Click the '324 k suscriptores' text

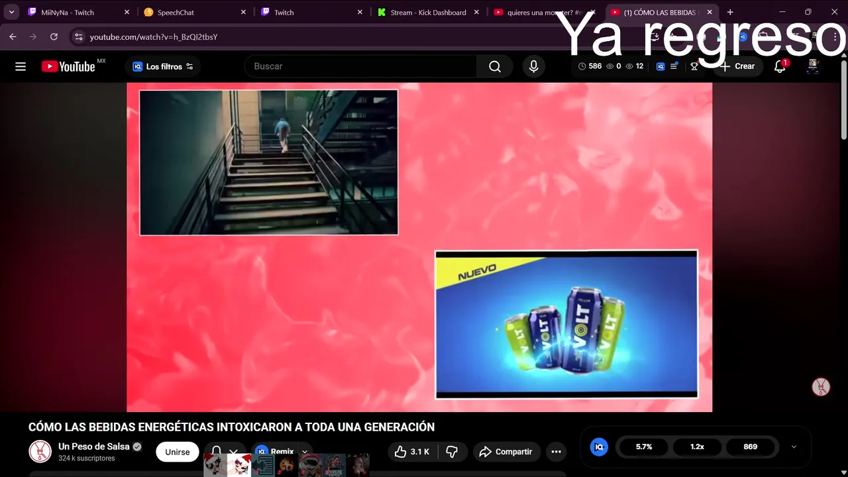(87, 458)
